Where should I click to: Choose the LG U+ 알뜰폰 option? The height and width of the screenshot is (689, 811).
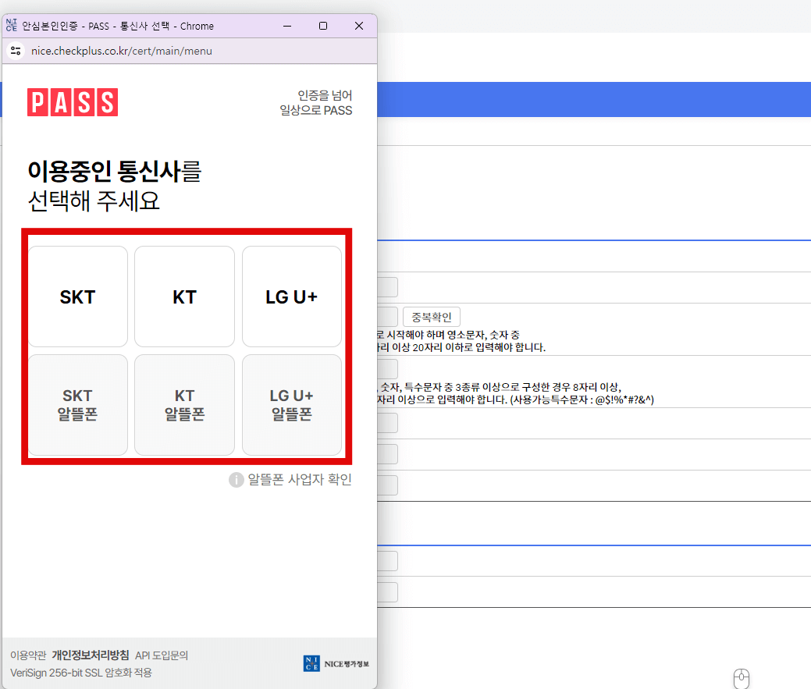(x=291, y=404)
